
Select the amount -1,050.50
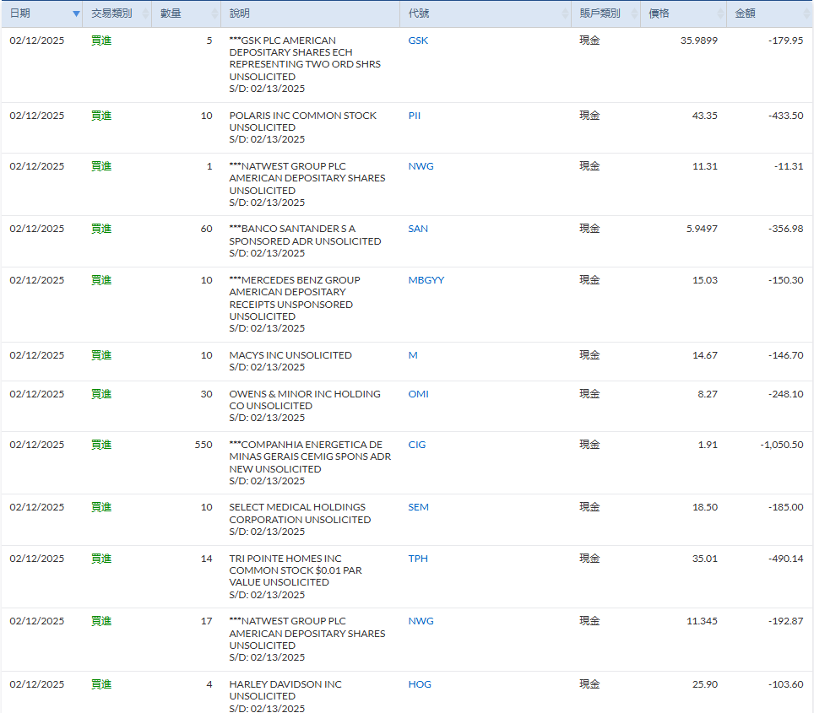pyautogui.click(x=782, y=445)
